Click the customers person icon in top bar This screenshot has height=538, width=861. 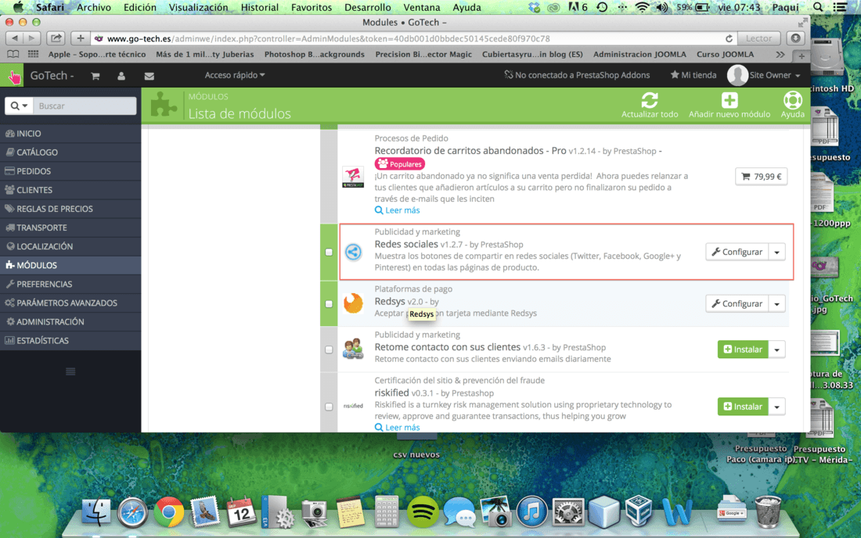[121, 76]
